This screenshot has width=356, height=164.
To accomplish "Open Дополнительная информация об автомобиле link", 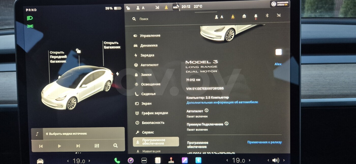I will [222, 102].
